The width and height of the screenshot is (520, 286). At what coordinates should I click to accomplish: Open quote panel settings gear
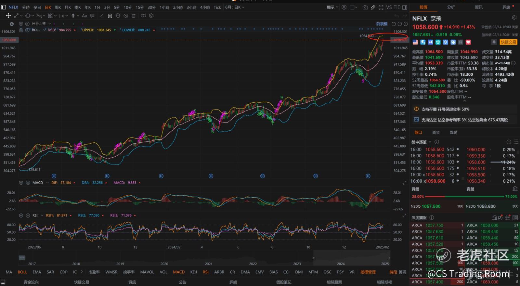(514, 18)
